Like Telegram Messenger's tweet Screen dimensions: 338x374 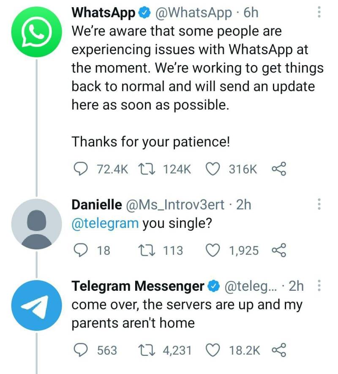point(212,350)
